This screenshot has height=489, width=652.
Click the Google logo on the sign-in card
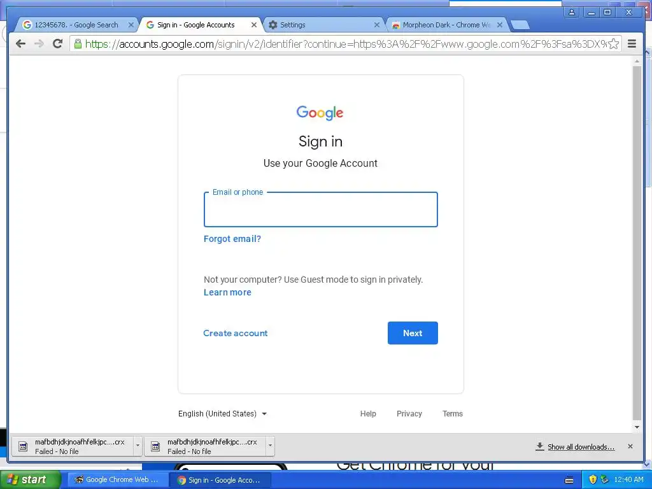[320, 113]
